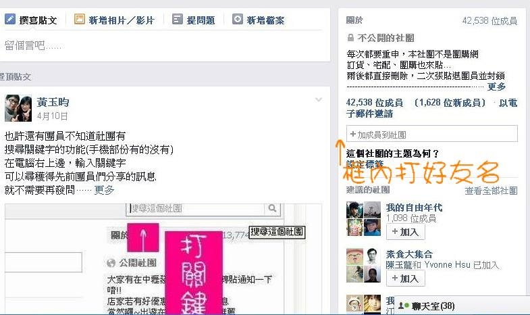530x315 pixels.
Task: Join the 素食大集合 group
Action: pos(405,278)
